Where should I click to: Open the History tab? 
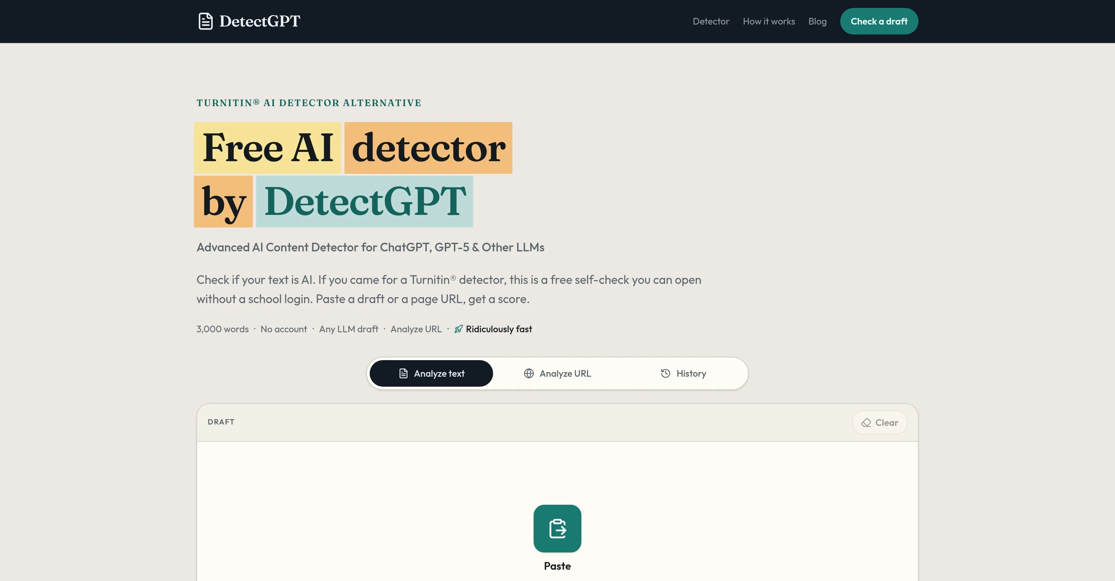pos(683,373)
